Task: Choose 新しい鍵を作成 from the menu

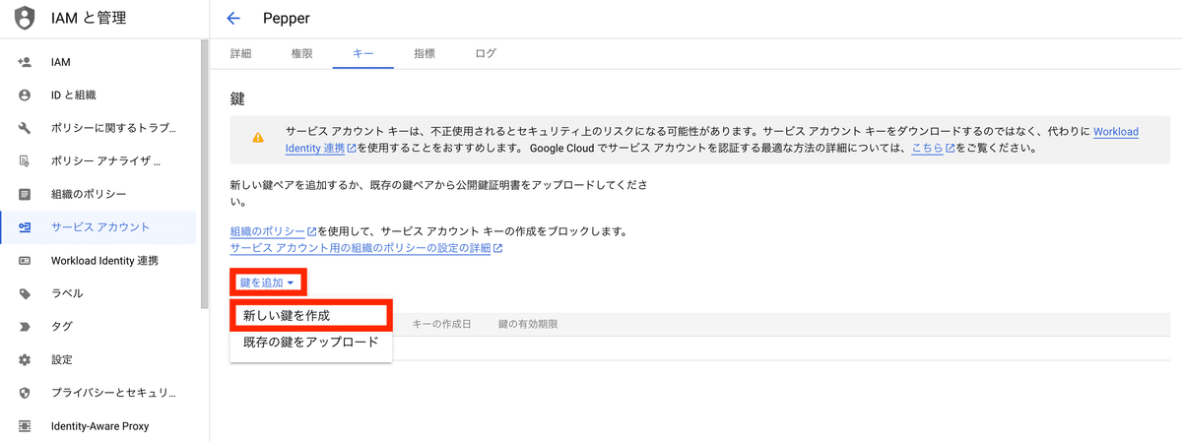Action: [x=311, y=315]
